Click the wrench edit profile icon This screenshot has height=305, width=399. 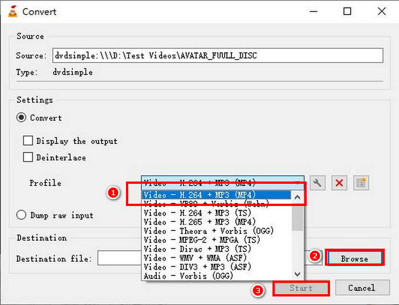tap(317, 183)
